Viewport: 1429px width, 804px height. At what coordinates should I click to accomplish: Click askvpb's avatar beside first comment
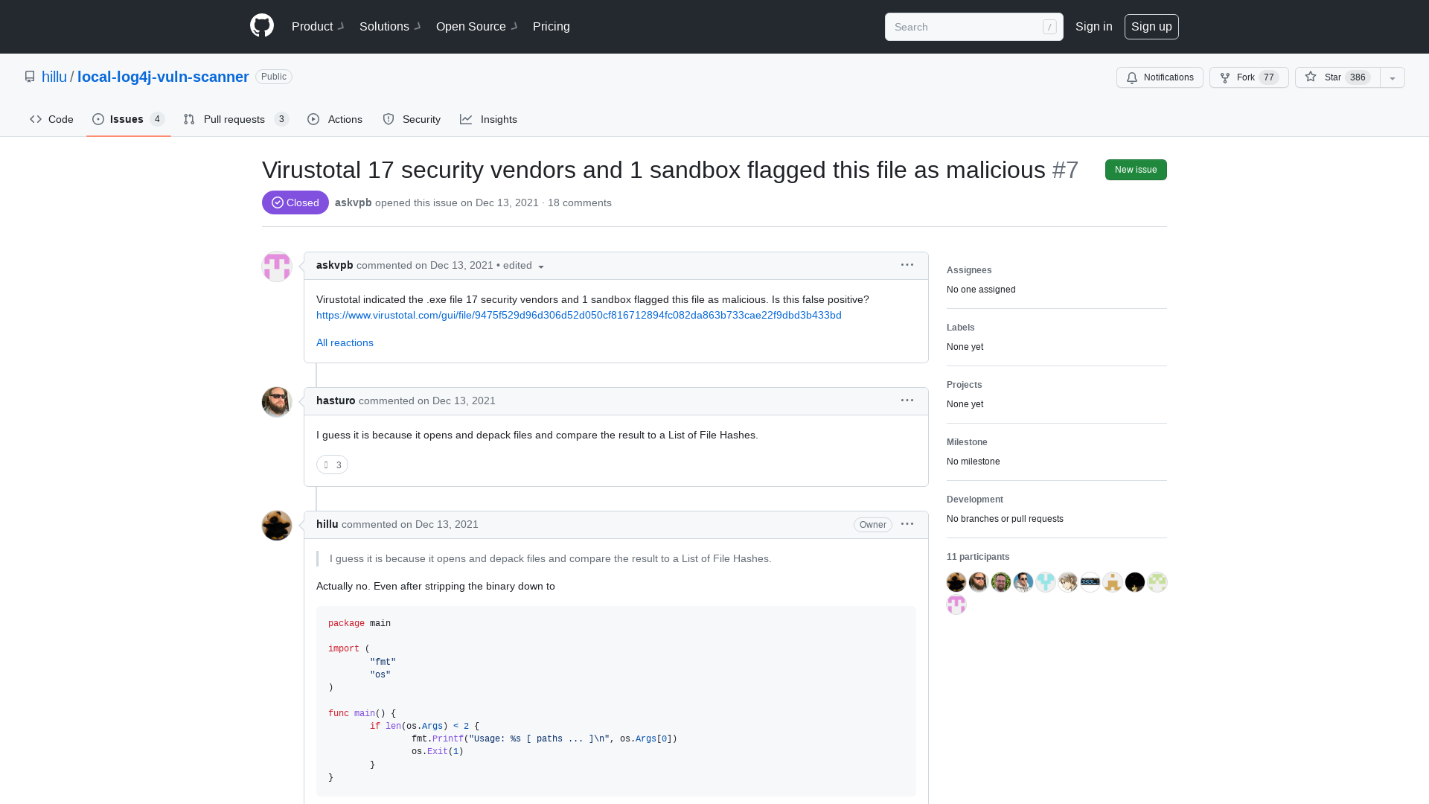coord(277,267)
